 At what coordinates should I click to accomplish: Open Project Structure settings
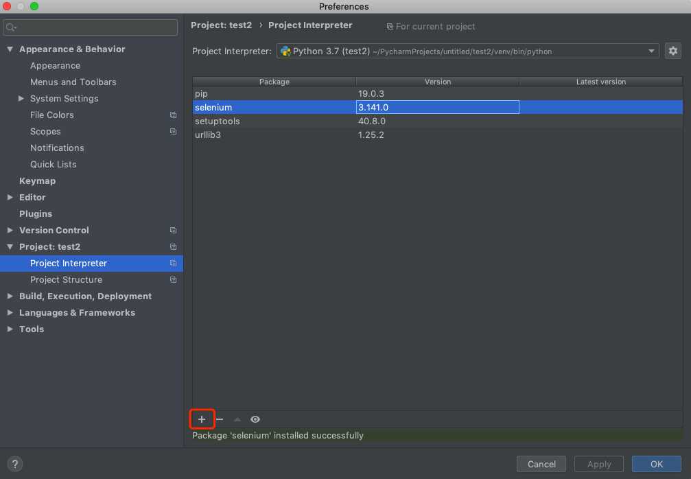66,279
